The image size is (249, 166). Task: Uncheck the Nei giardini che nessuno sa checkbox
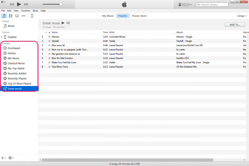click(49, 54)
